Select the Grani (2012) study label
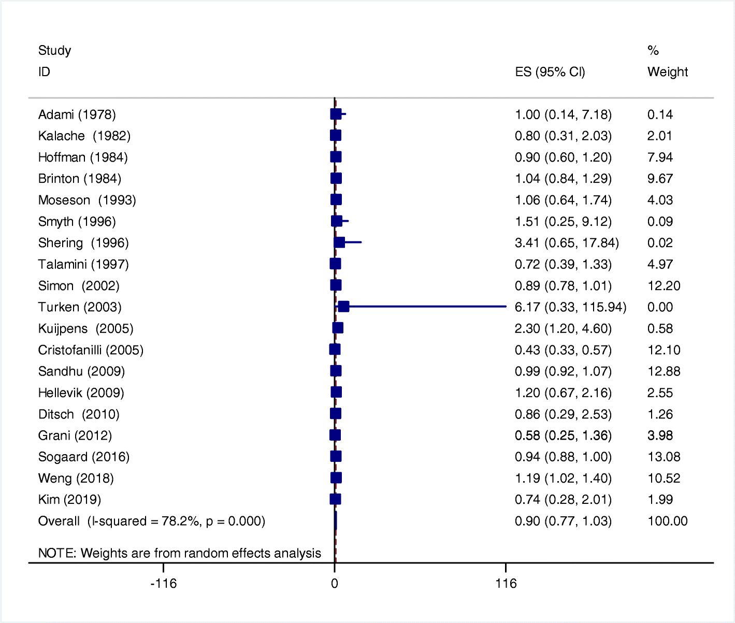This screenshot has height=623, width=735. (75, 436)
